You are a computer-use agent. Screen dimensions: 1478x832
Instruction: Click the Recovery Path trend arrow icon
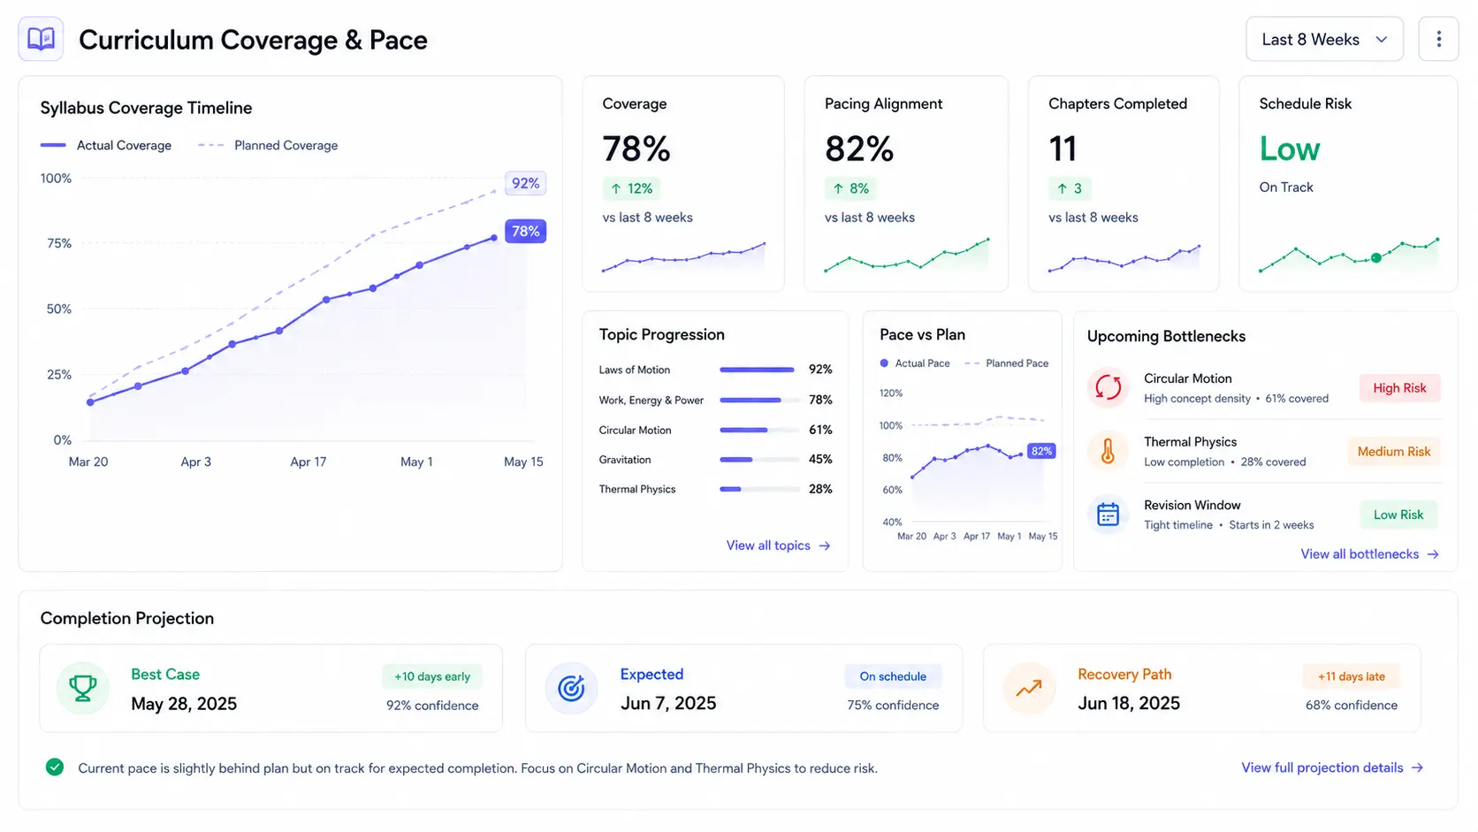tap(1029, 688)
